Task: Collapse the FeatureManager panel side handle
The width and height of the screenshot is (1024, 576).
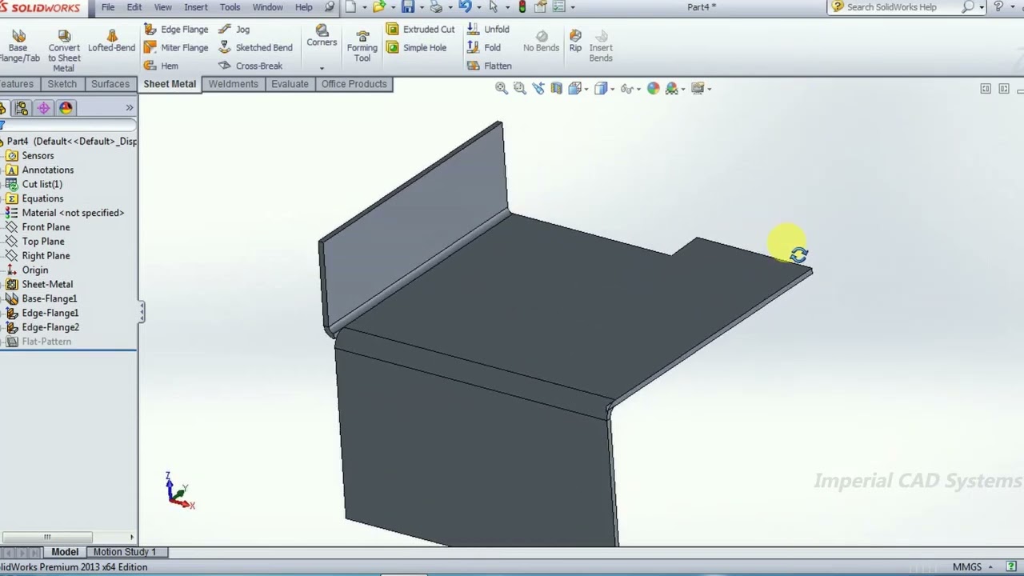Action: (x=142, y=312)
